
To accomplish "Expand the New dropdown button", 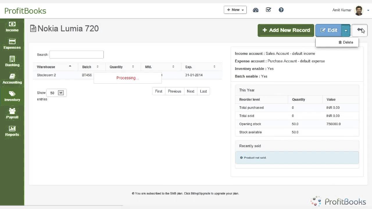I will (235, 10).
